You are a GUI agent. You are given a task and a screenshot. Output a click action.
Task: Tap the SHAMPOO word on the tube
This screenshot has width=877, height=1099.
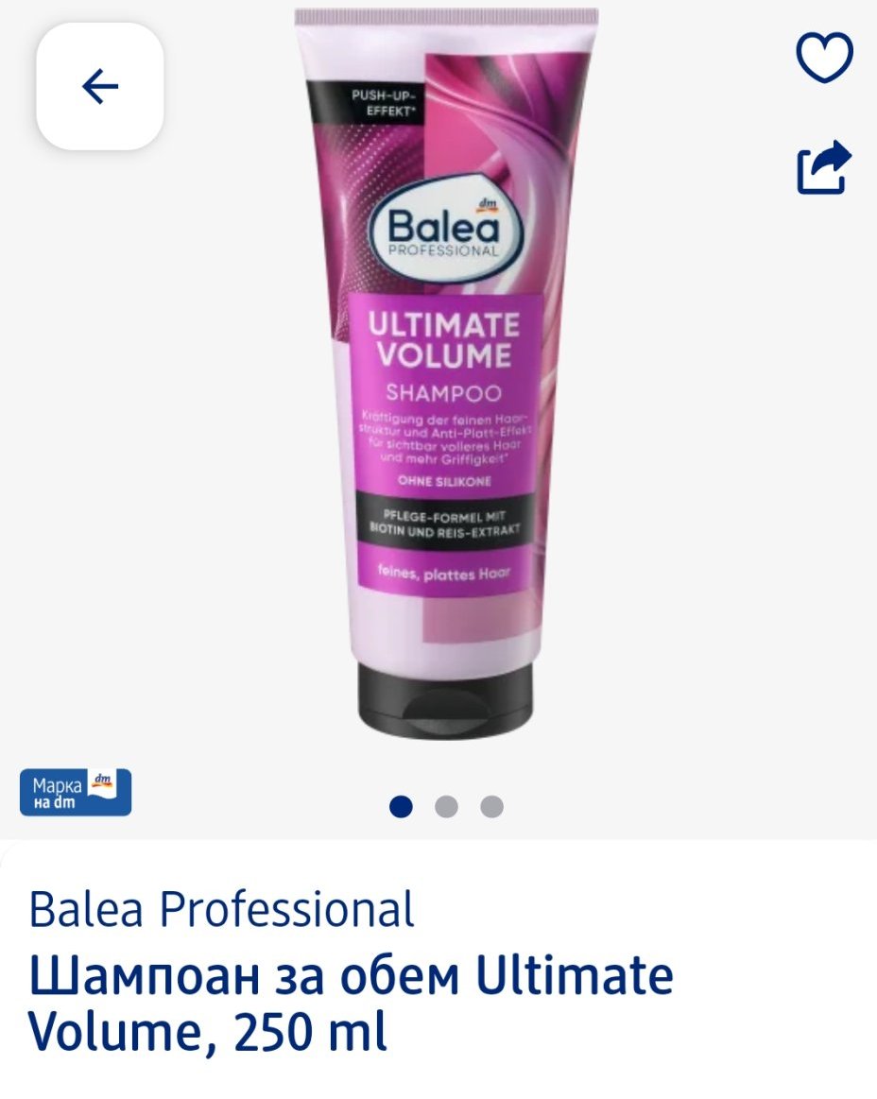[x=444, y=393]
